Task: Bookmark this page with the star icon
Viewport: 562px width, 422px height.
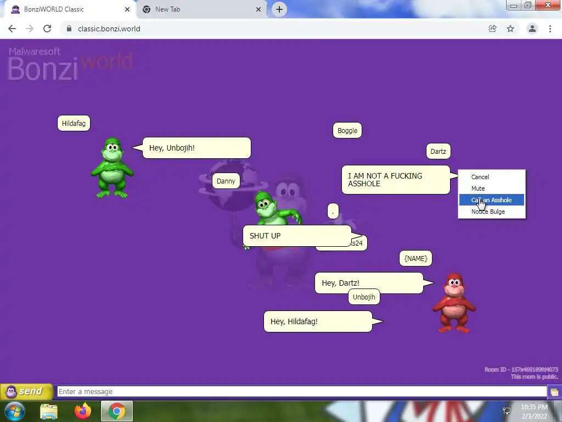Action: tap(510, 29)
